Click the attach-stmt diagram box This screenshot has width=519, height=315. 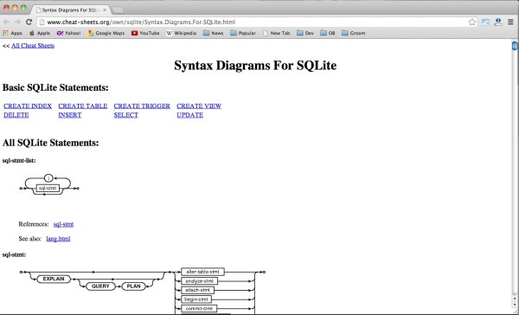tap(197, 290)
